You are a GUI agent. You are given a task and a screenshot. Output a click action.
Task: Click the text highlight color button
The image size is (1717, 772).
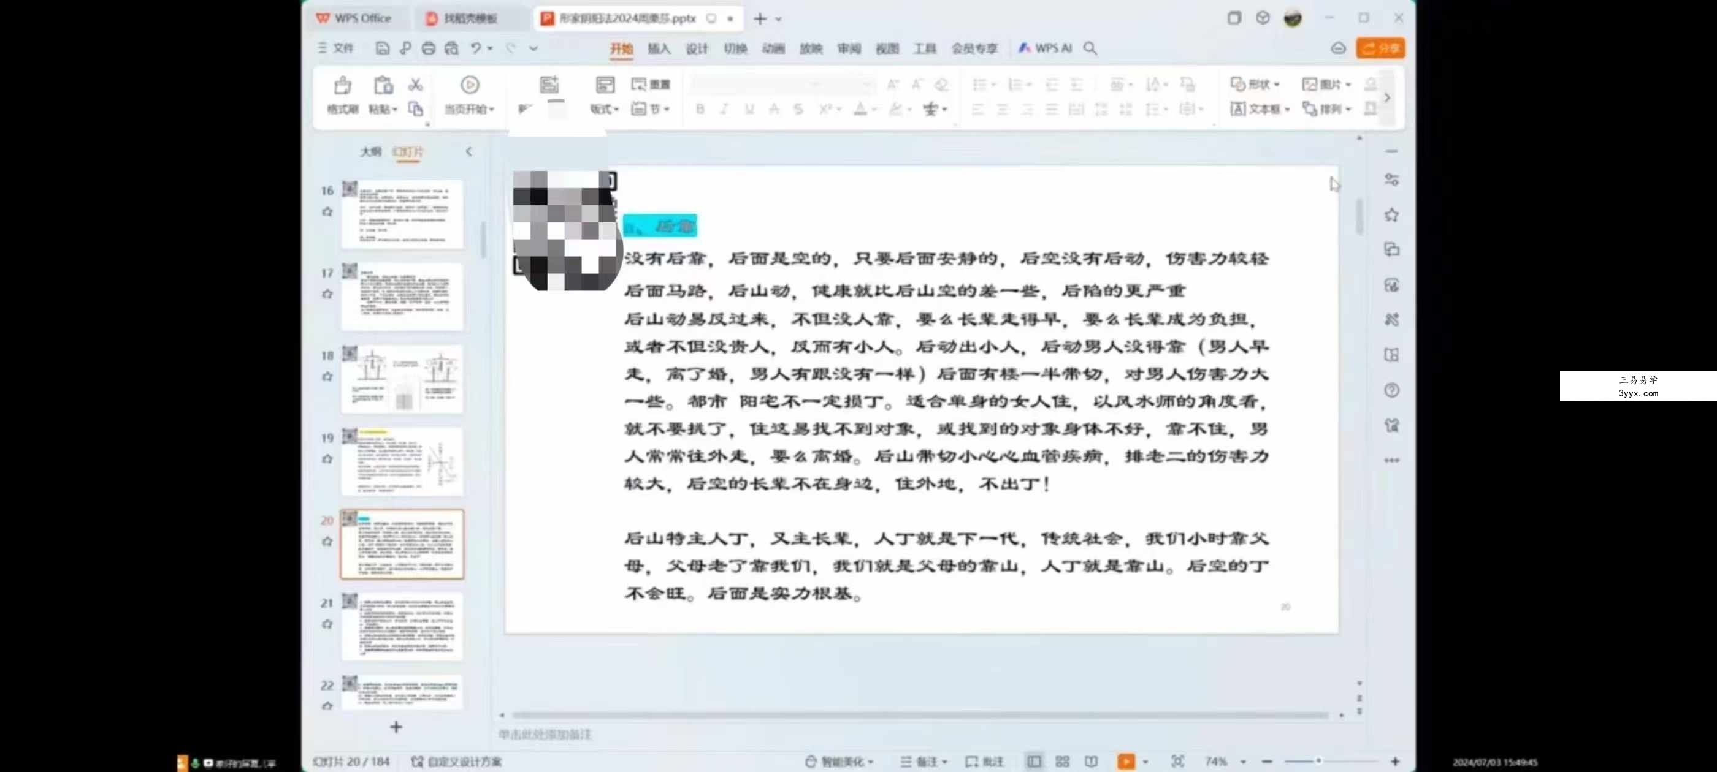click(x=896, y=109)
